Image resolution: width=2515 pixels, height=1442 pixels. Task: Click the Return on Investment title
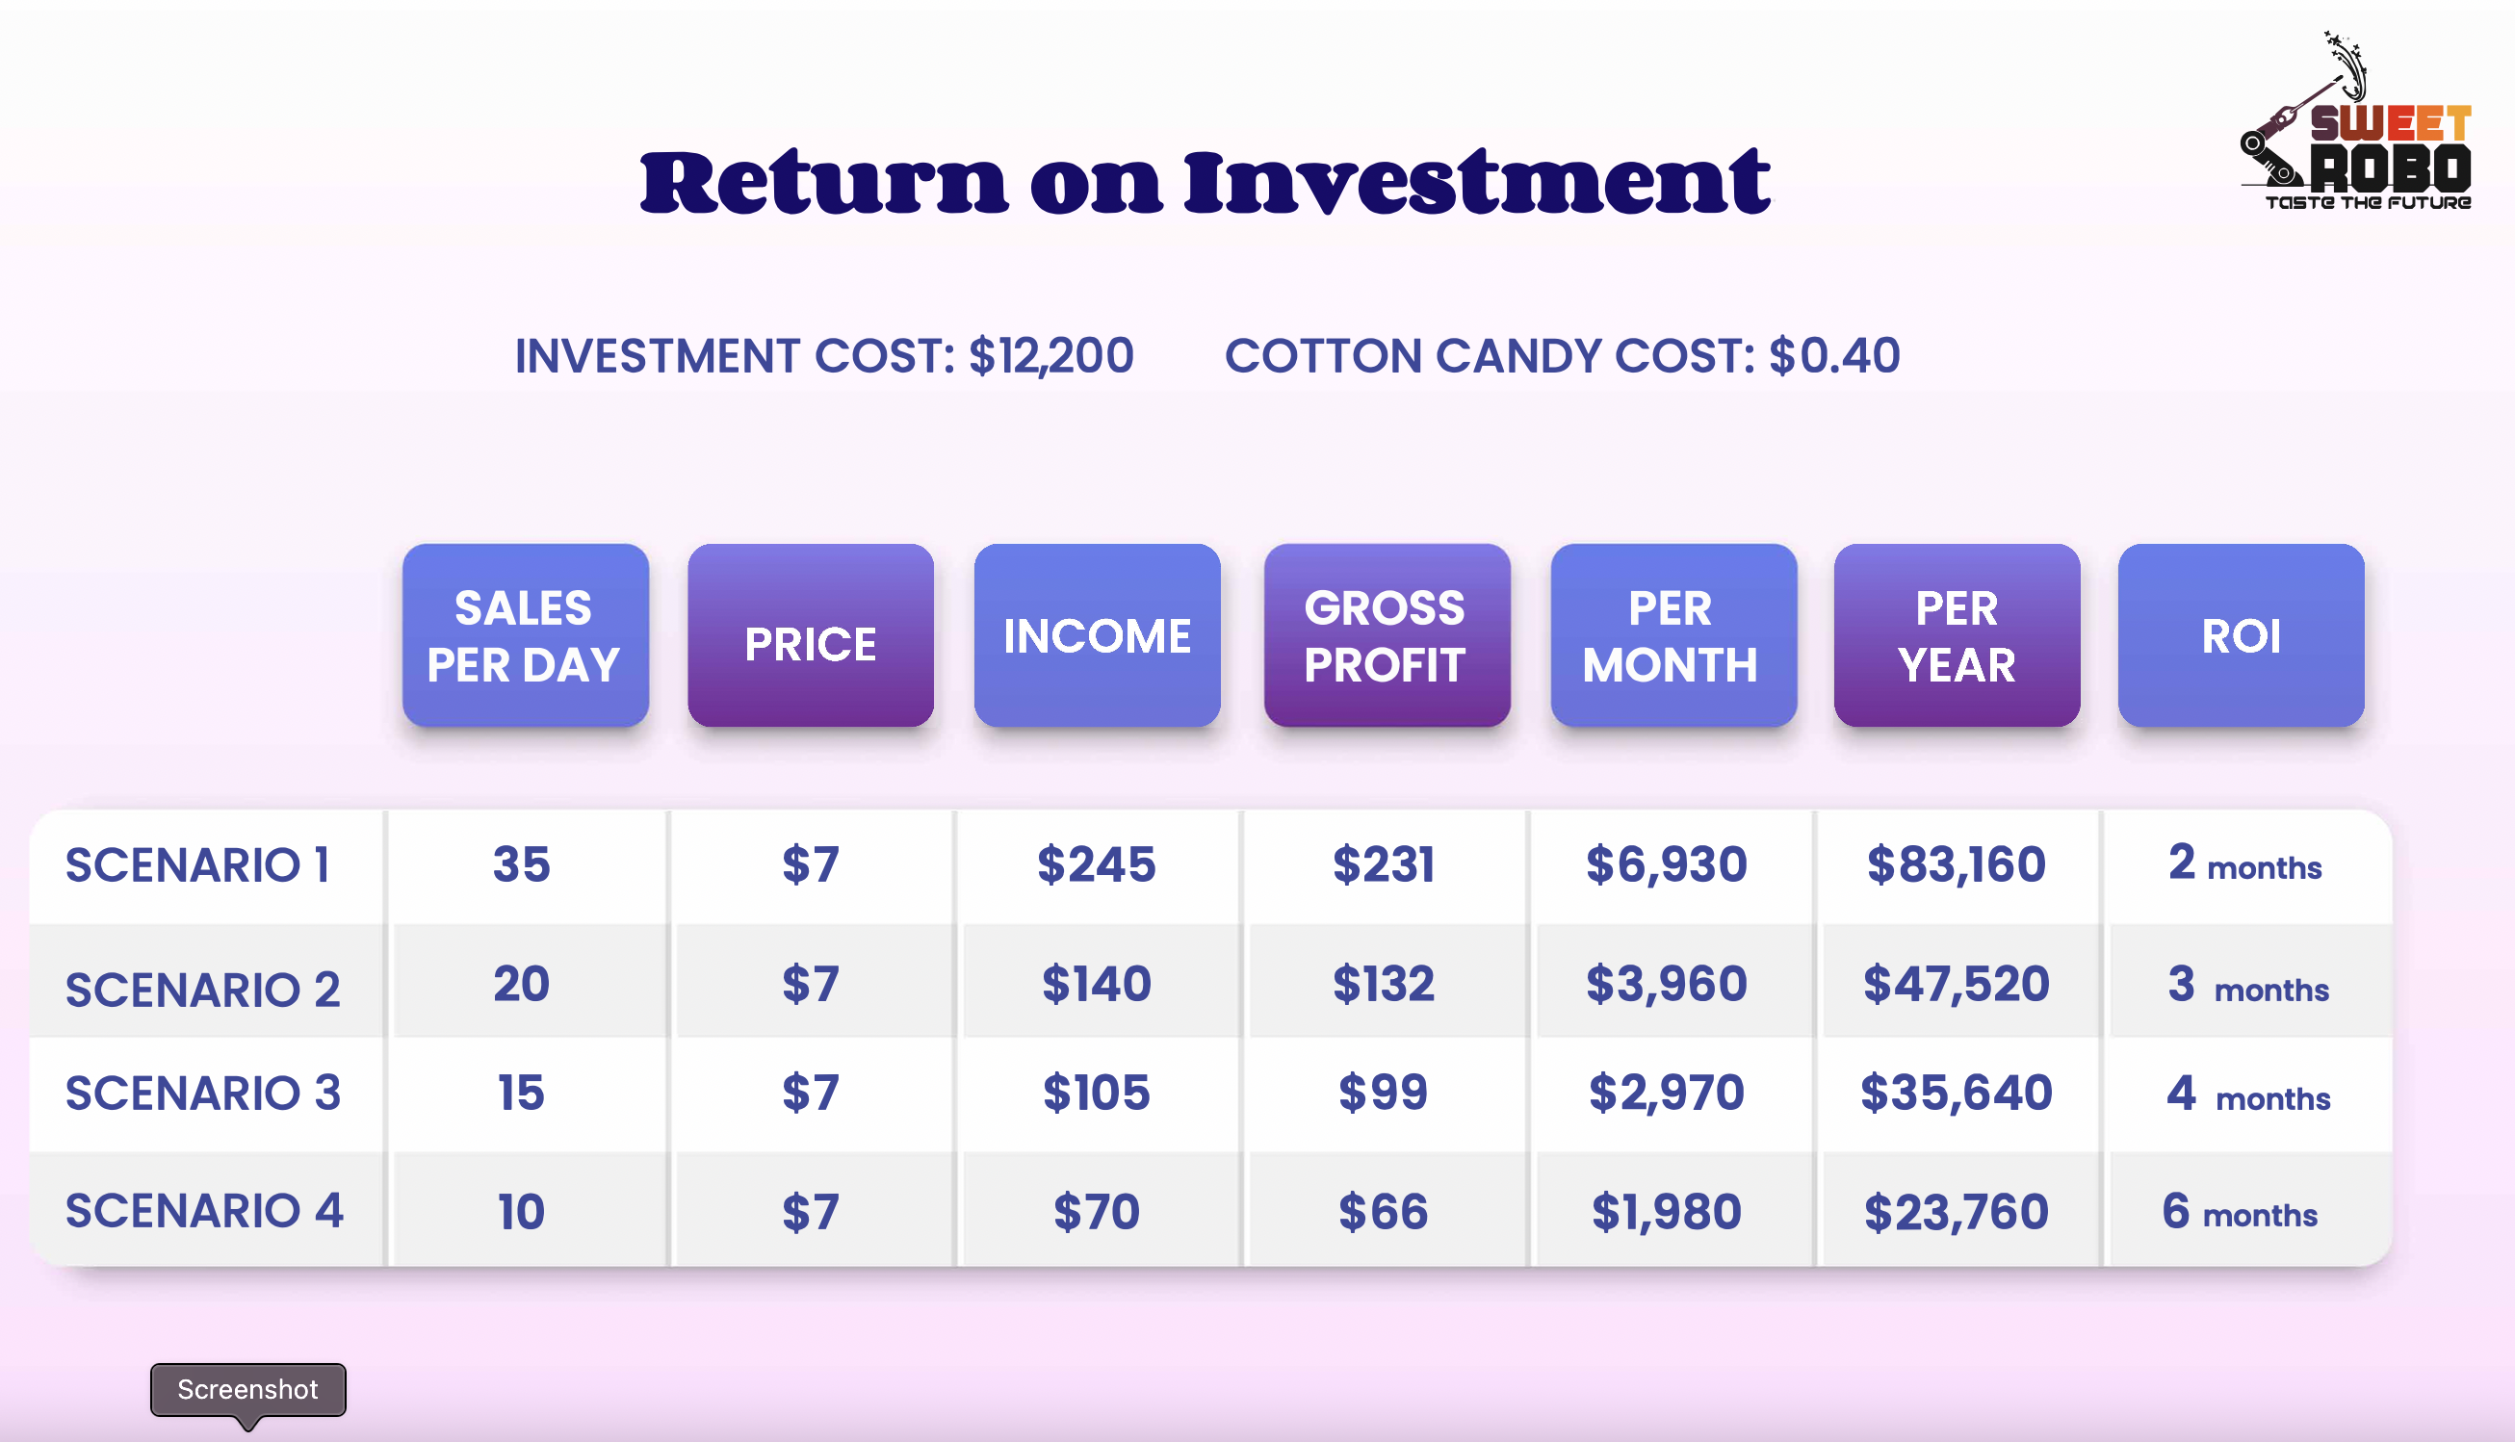click(x=1205, y=182)
